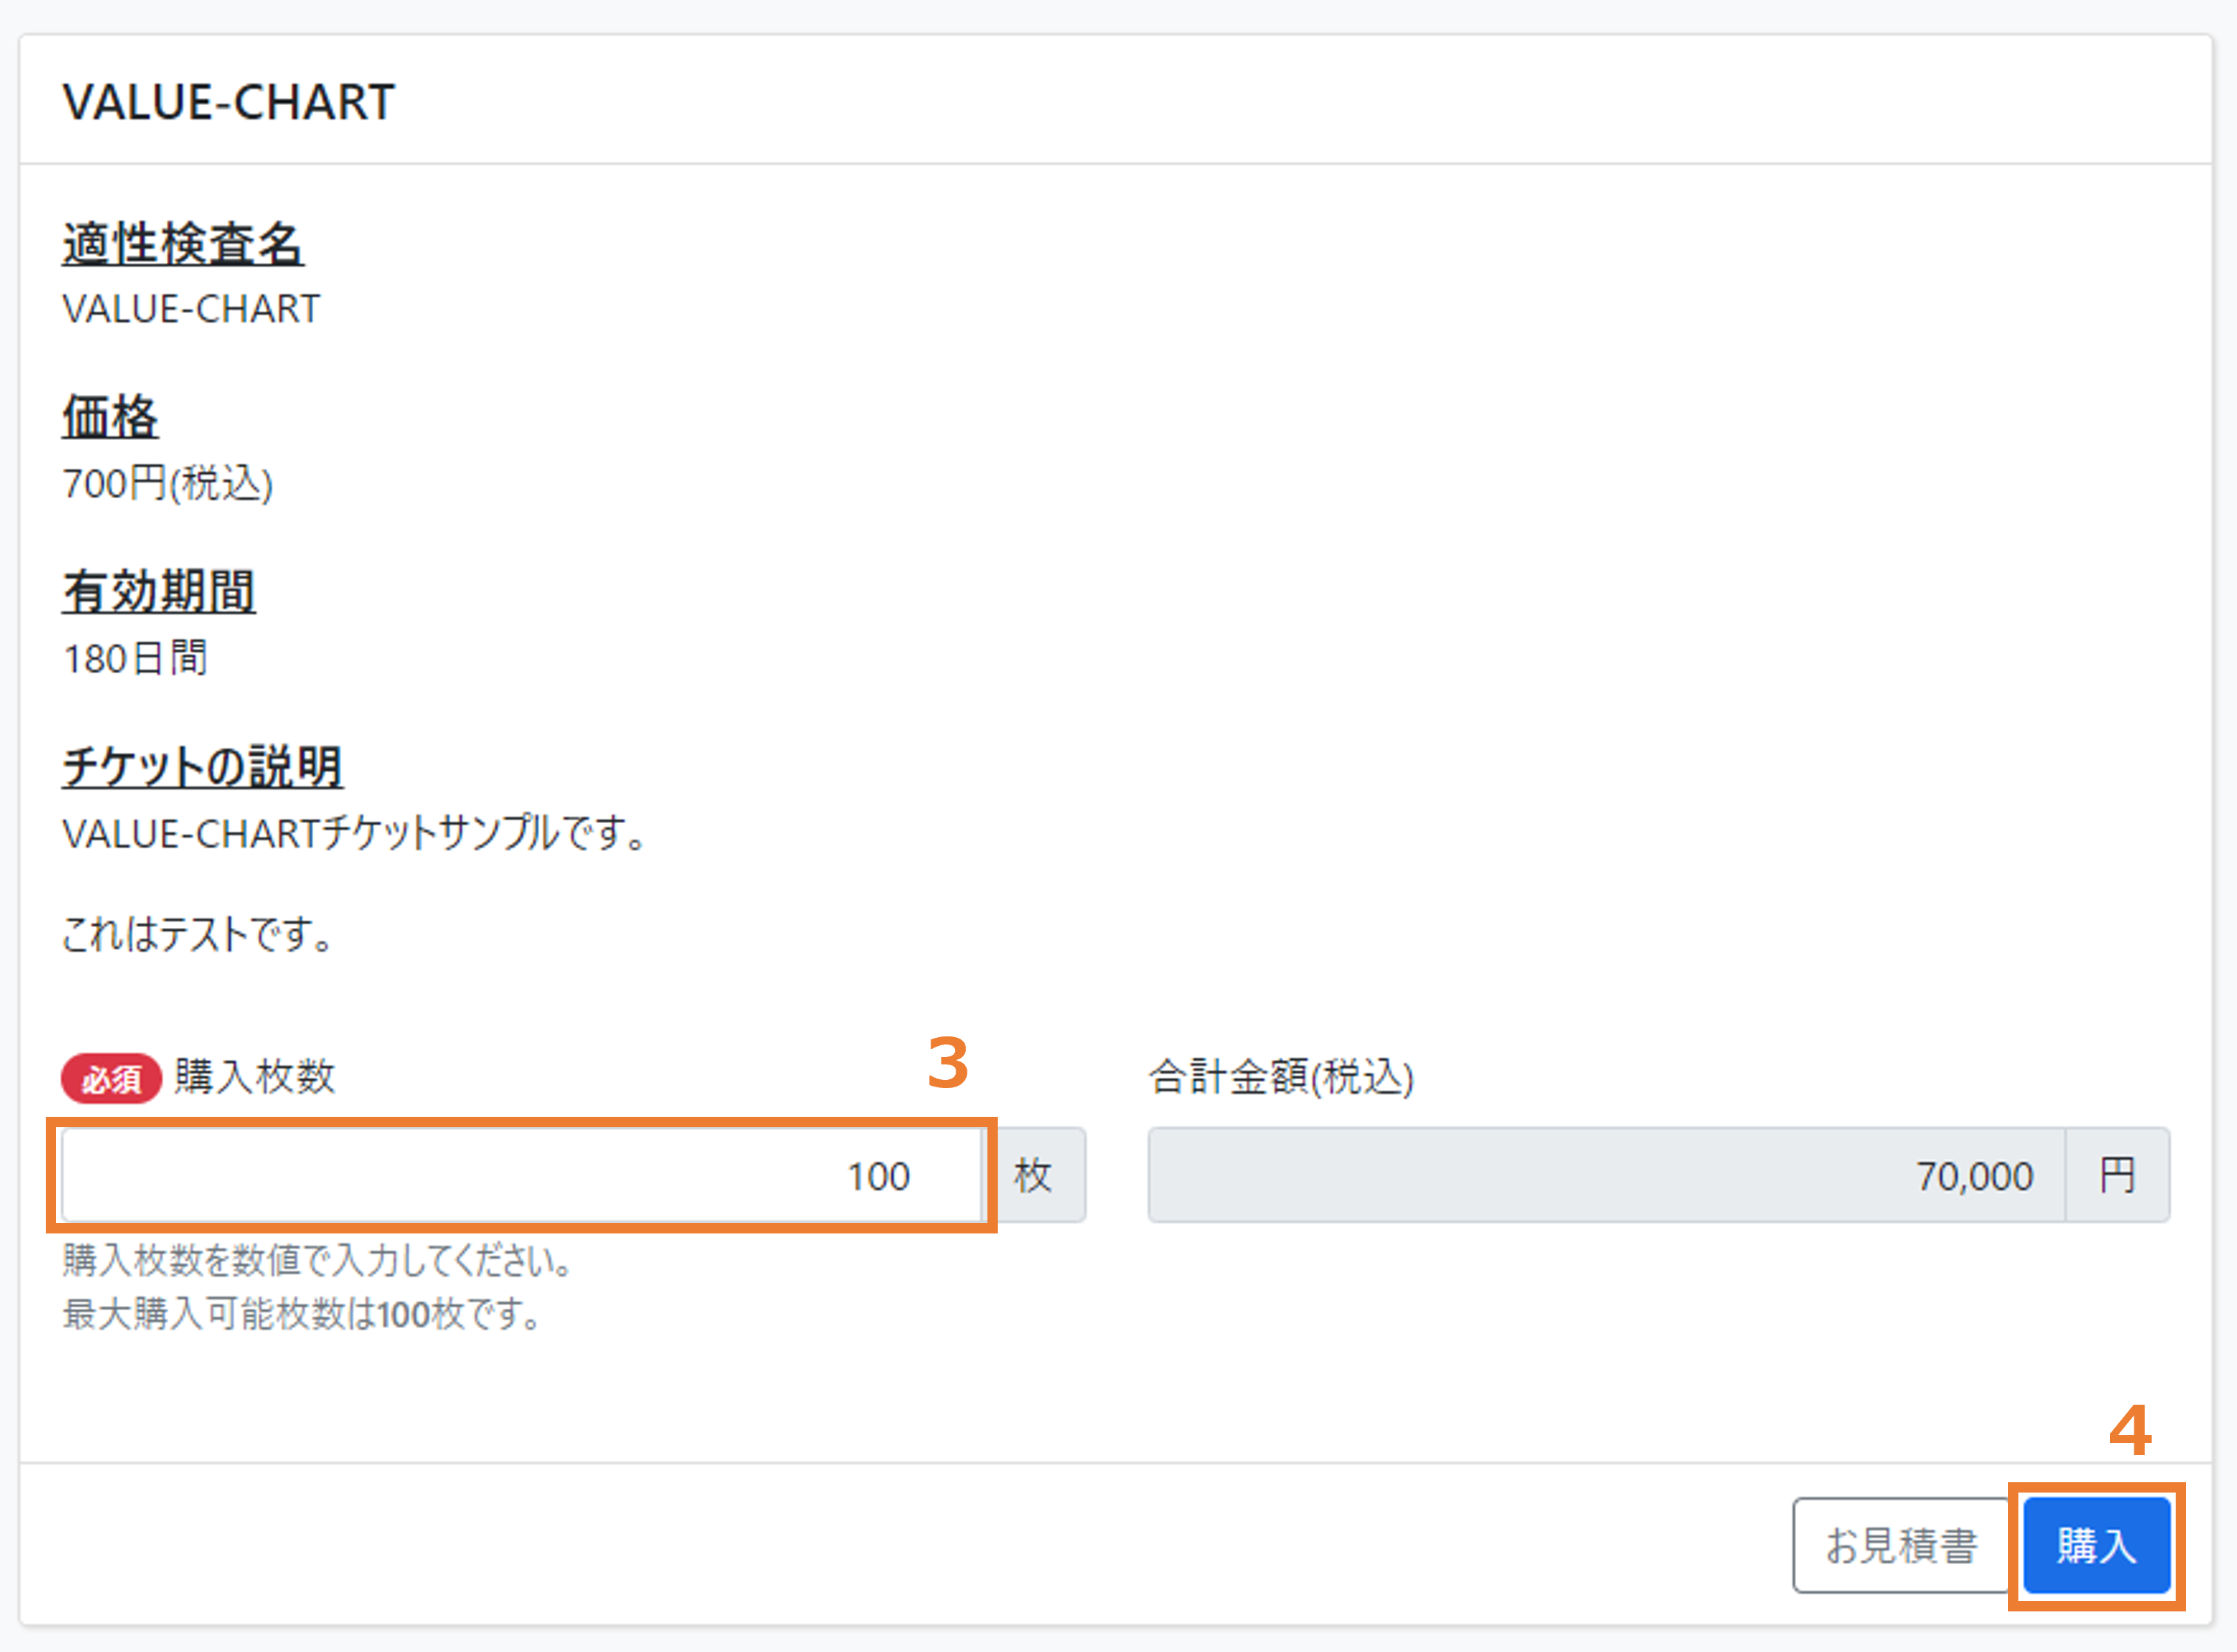Focus the 購入枚数 quantity input field
Screen dimensions: 2237x1652
tap(522, 1175)
